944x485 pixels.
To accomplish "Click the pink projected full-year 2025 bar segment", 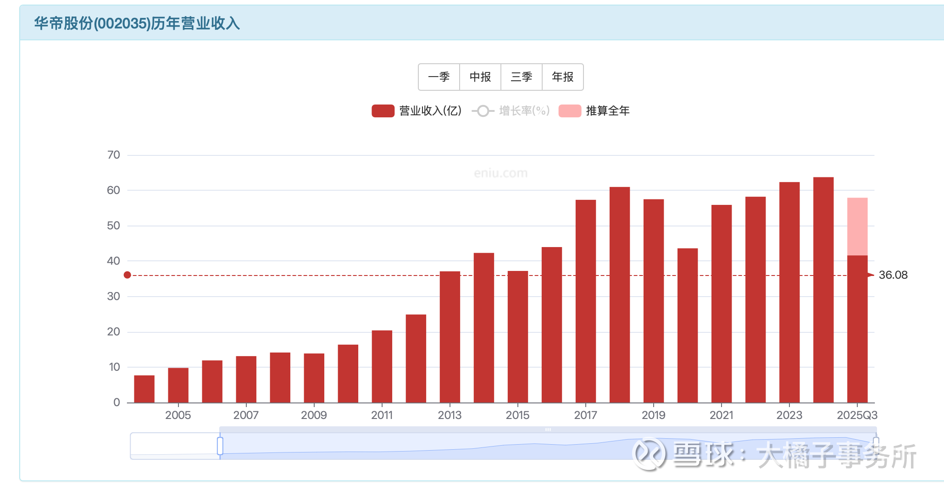I will point(857,226).
